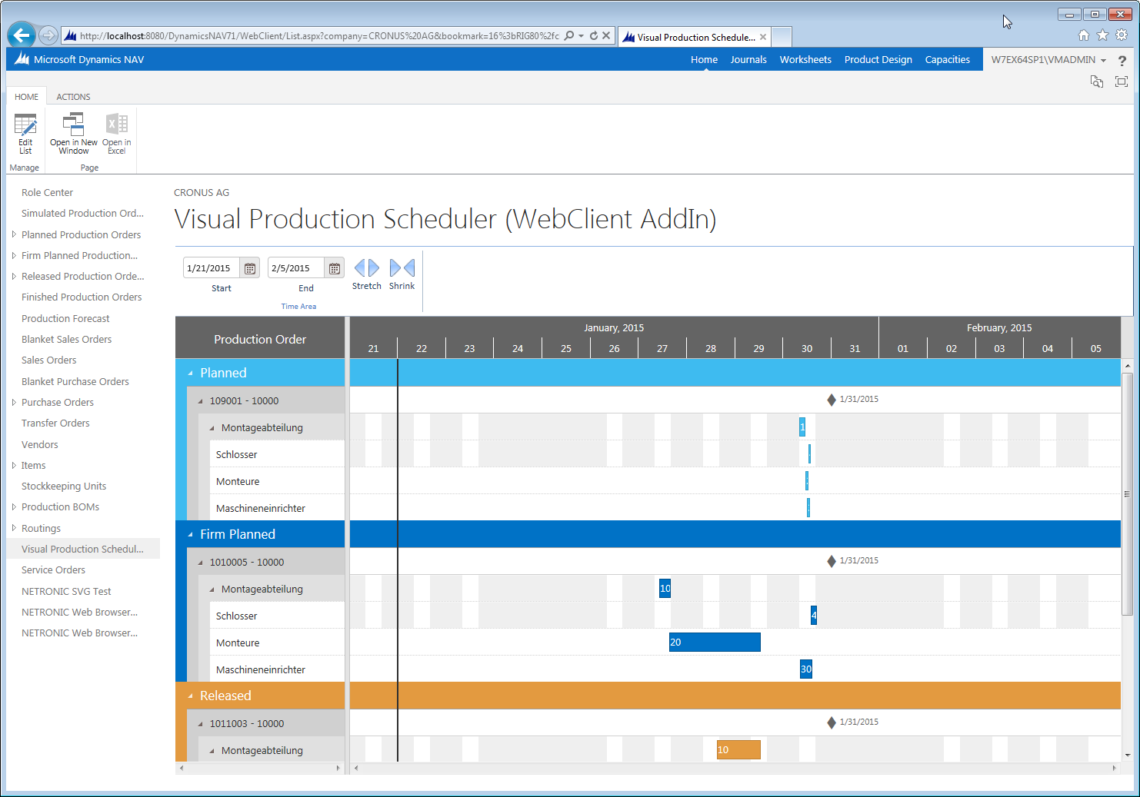Refresh the page with reload icon
The image size is (1140, 797).
pos(594,35)
